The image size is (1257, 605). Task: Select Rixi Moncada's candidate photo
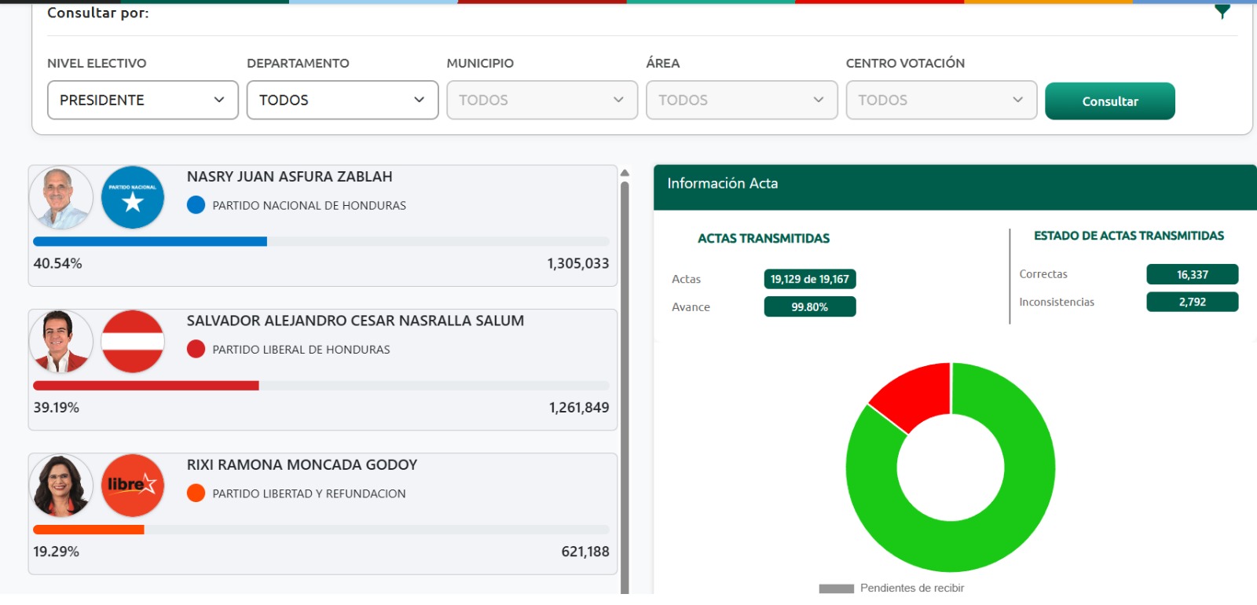tap(61, 486)
